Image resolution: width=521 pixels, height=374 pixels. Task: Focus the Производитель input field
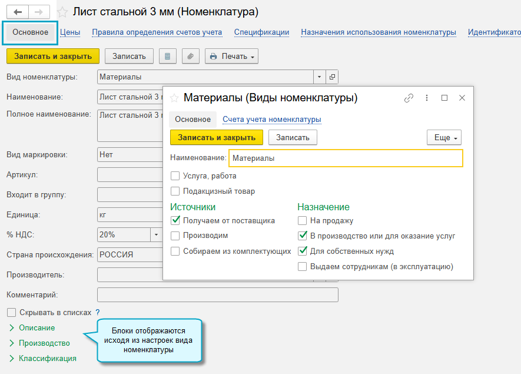click(x=130, y=275)
